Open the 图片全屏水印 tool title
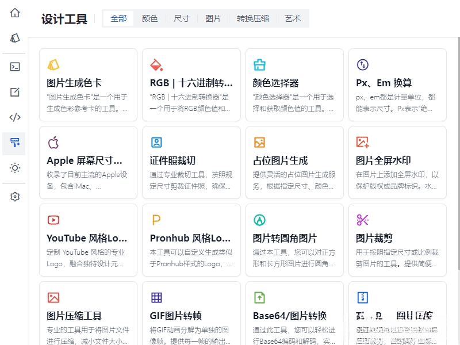Viewport: 460px width, 345px height. coord(384,161)
